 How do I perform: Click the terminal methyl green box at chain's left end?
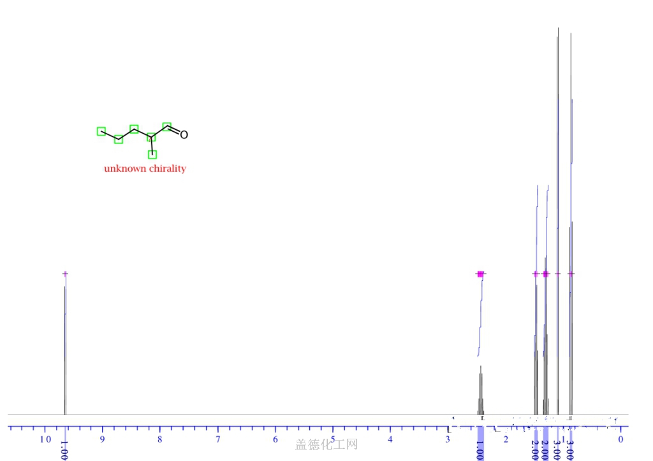click(x=101, y=131)
